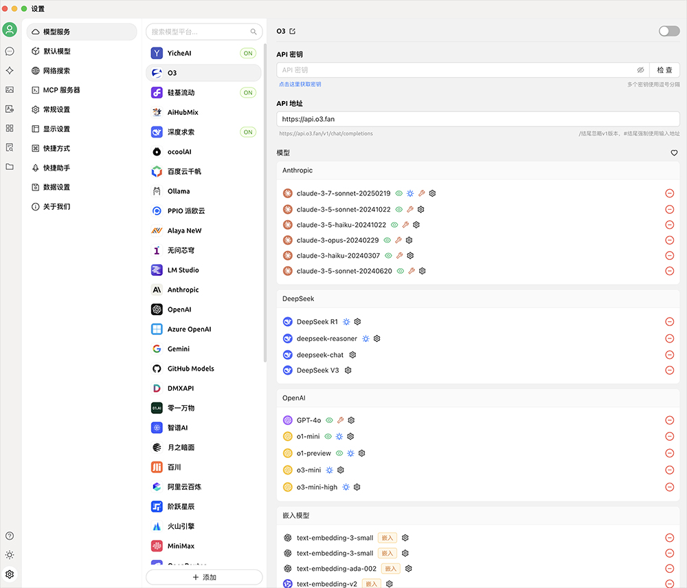Screen dimensions: 687x588
Task: Open settings for claude-3-7-sonnet-20250219 model
Action: (x=433, y=194)
